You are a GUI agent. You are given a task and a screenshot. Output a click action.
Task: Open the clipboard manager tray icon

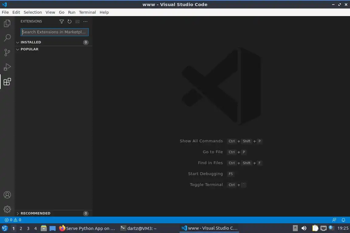315,228
